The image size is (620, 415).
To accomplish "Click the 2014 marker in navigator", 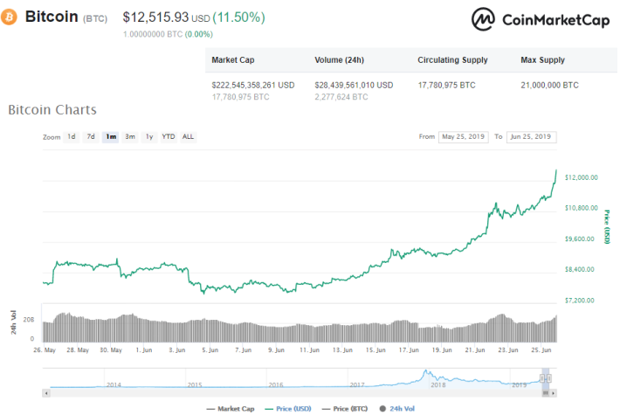I will tap(114, 384).
